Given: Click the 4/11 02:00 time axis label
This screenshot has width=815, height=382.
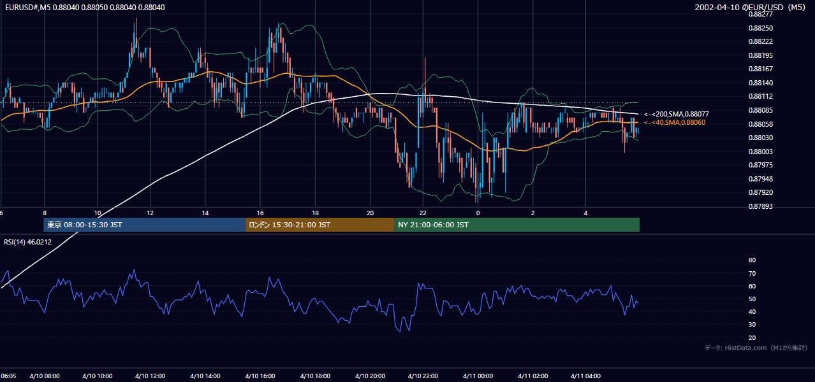Looking at the screenshot, I should click(532, 376).
